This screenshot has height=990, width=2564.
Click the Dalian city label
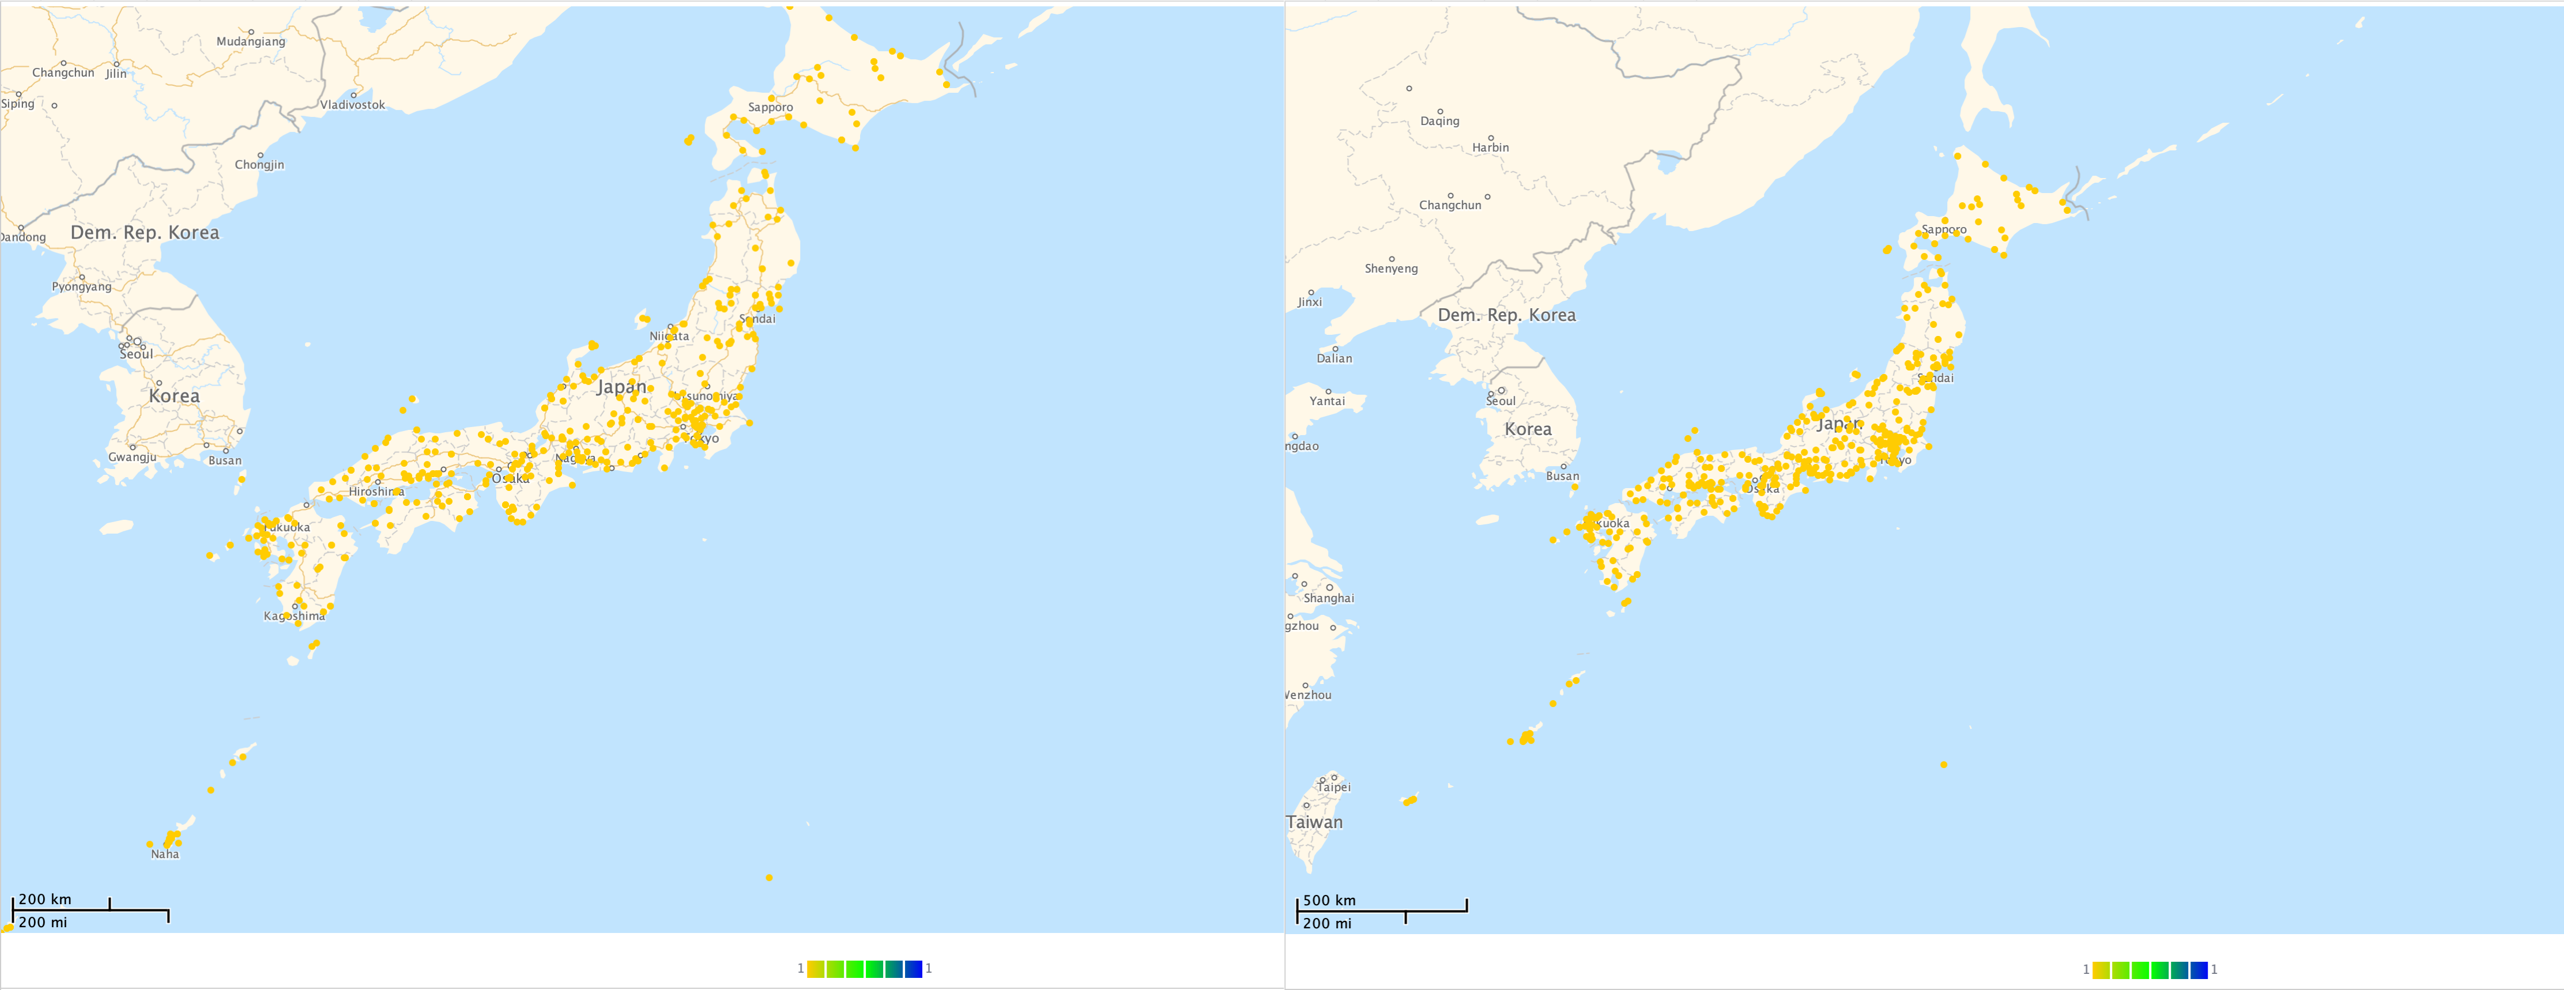click(x=1334, y=359)
